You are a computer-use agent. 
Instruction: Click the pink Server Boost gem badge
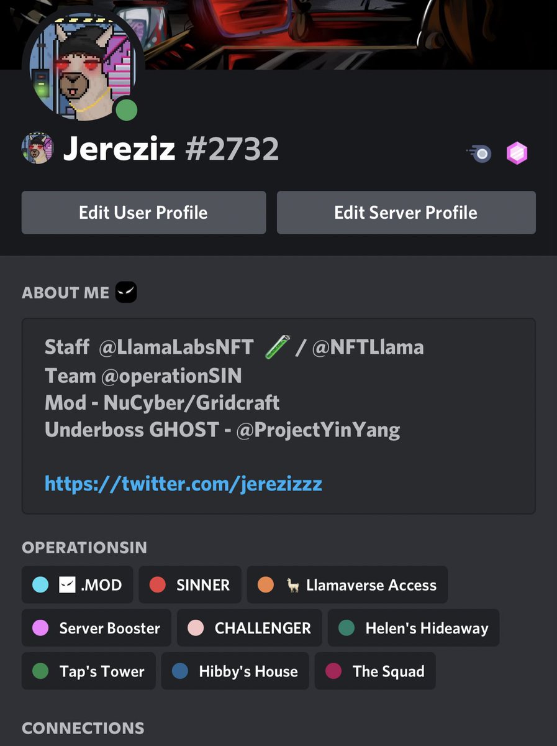click(517, 154)
